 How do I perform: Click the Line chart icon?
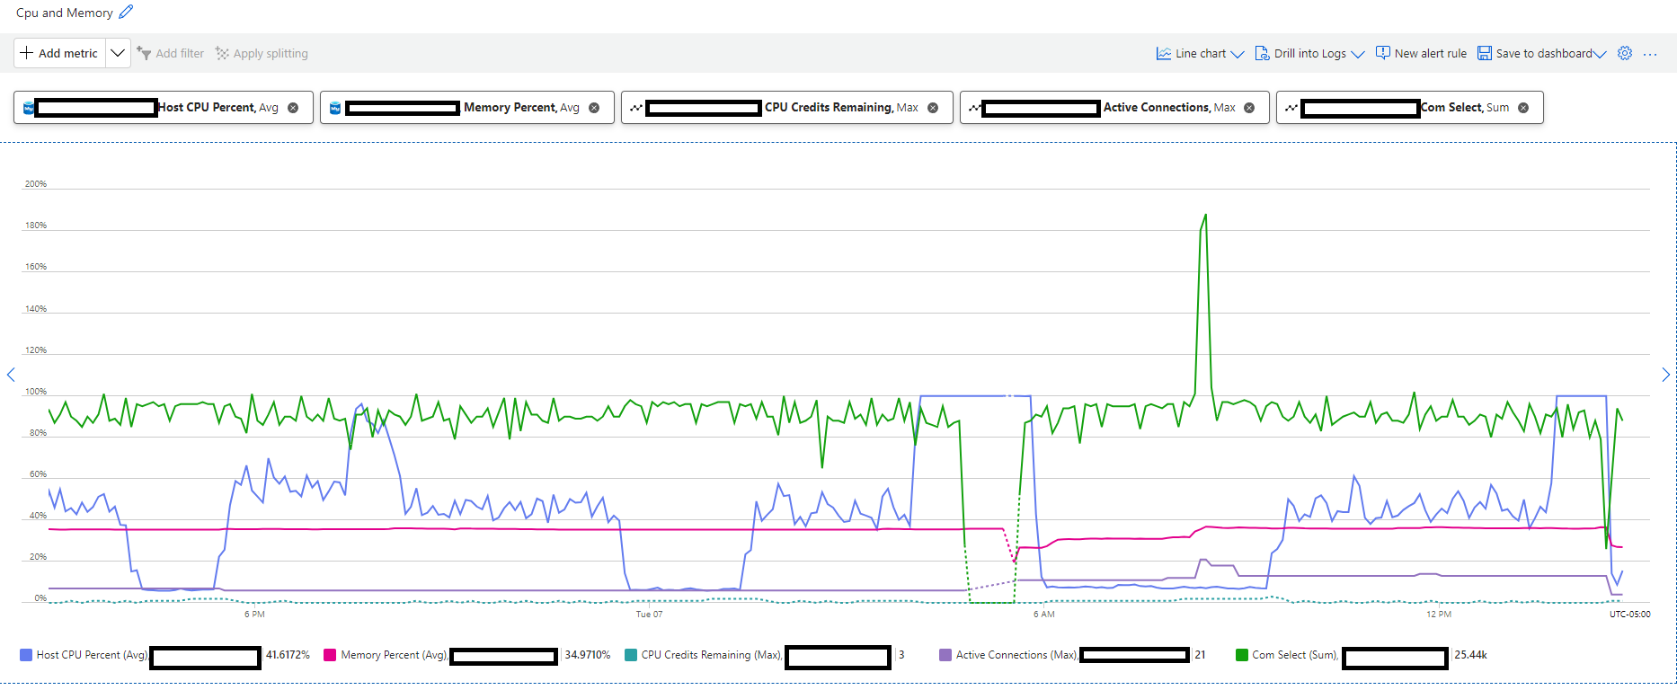click(x=1164, y=53)
